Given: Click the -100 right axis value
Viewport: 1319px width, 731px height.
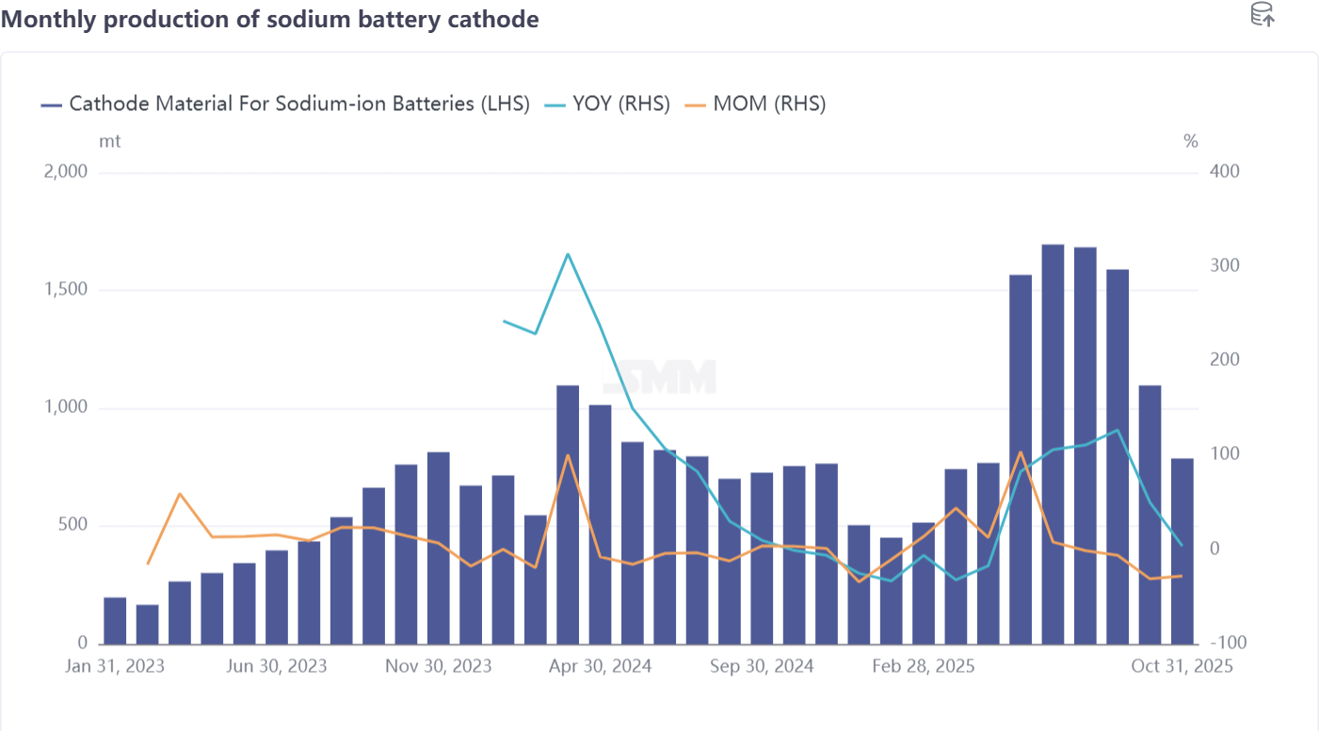Looking at the screenshot, I should pyautogui.click(x=1225, y=644).
